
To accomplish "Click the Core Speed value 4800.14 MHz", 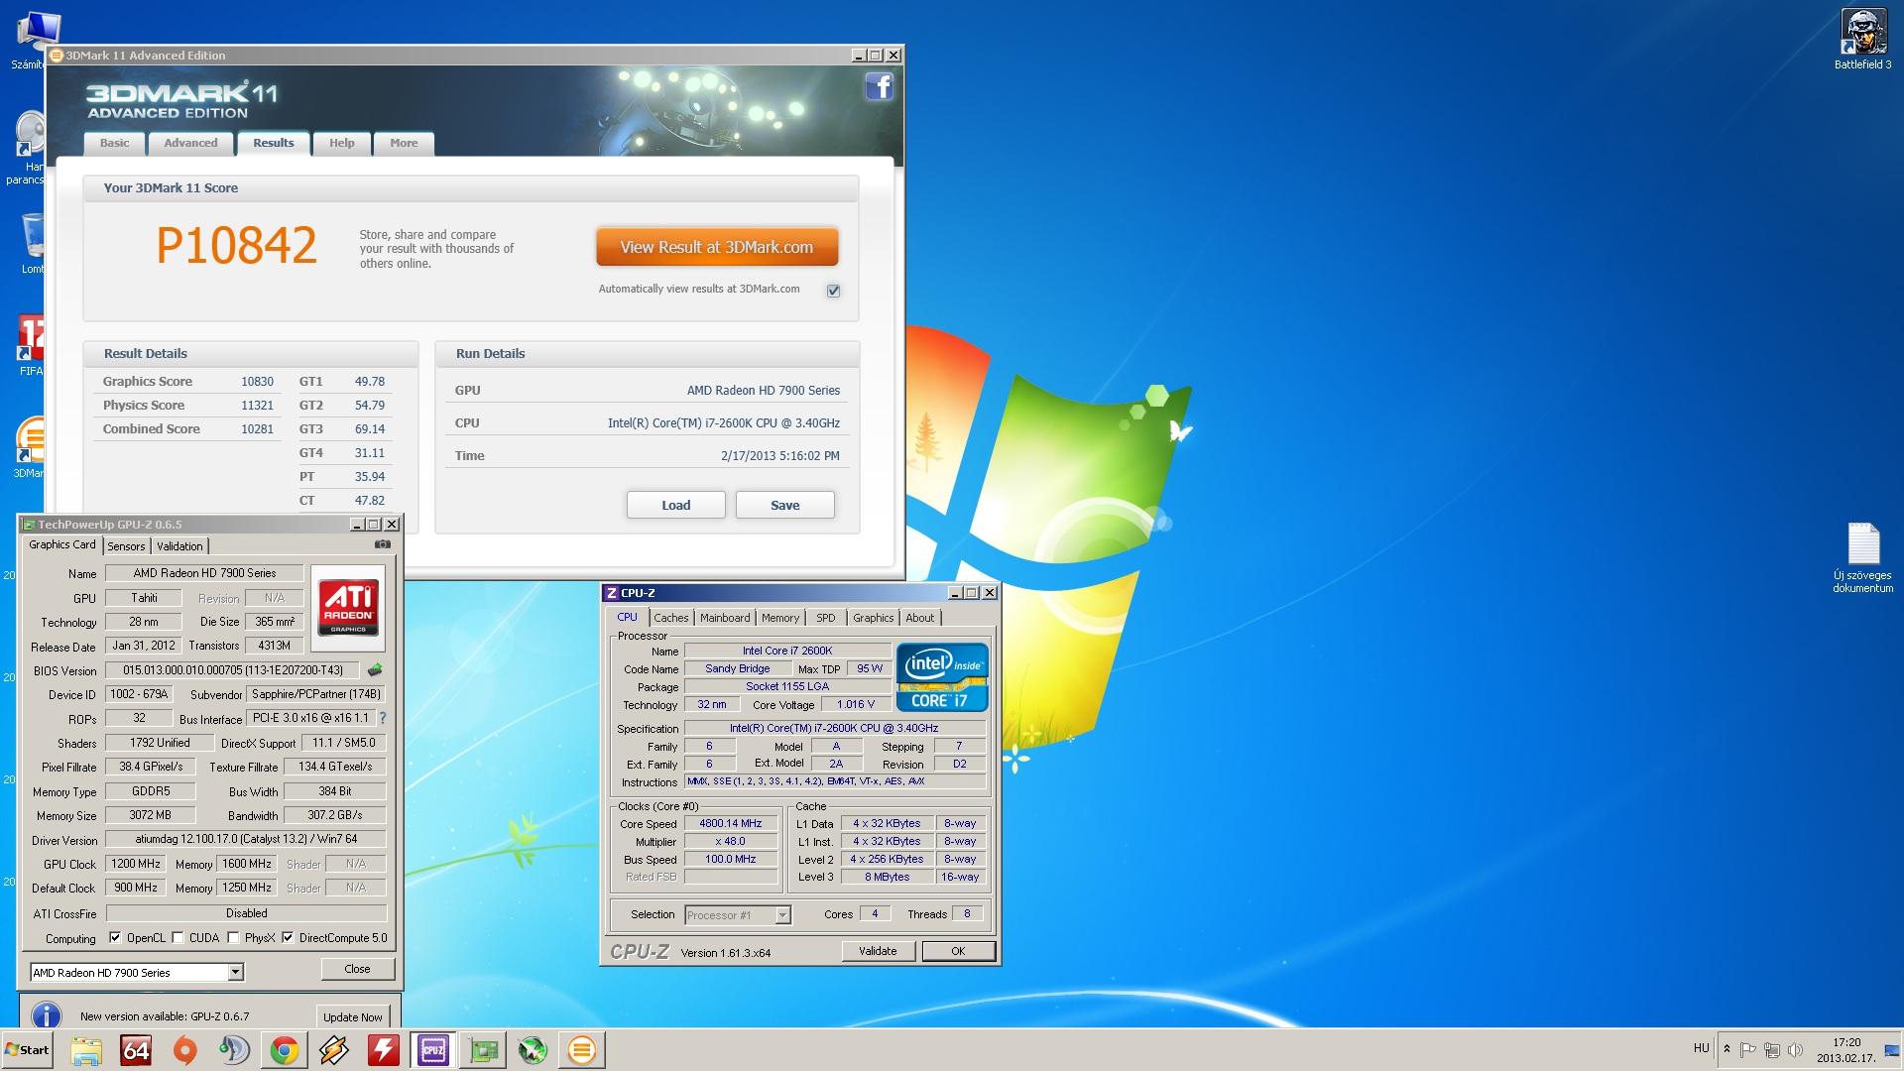I will point(731,823).
